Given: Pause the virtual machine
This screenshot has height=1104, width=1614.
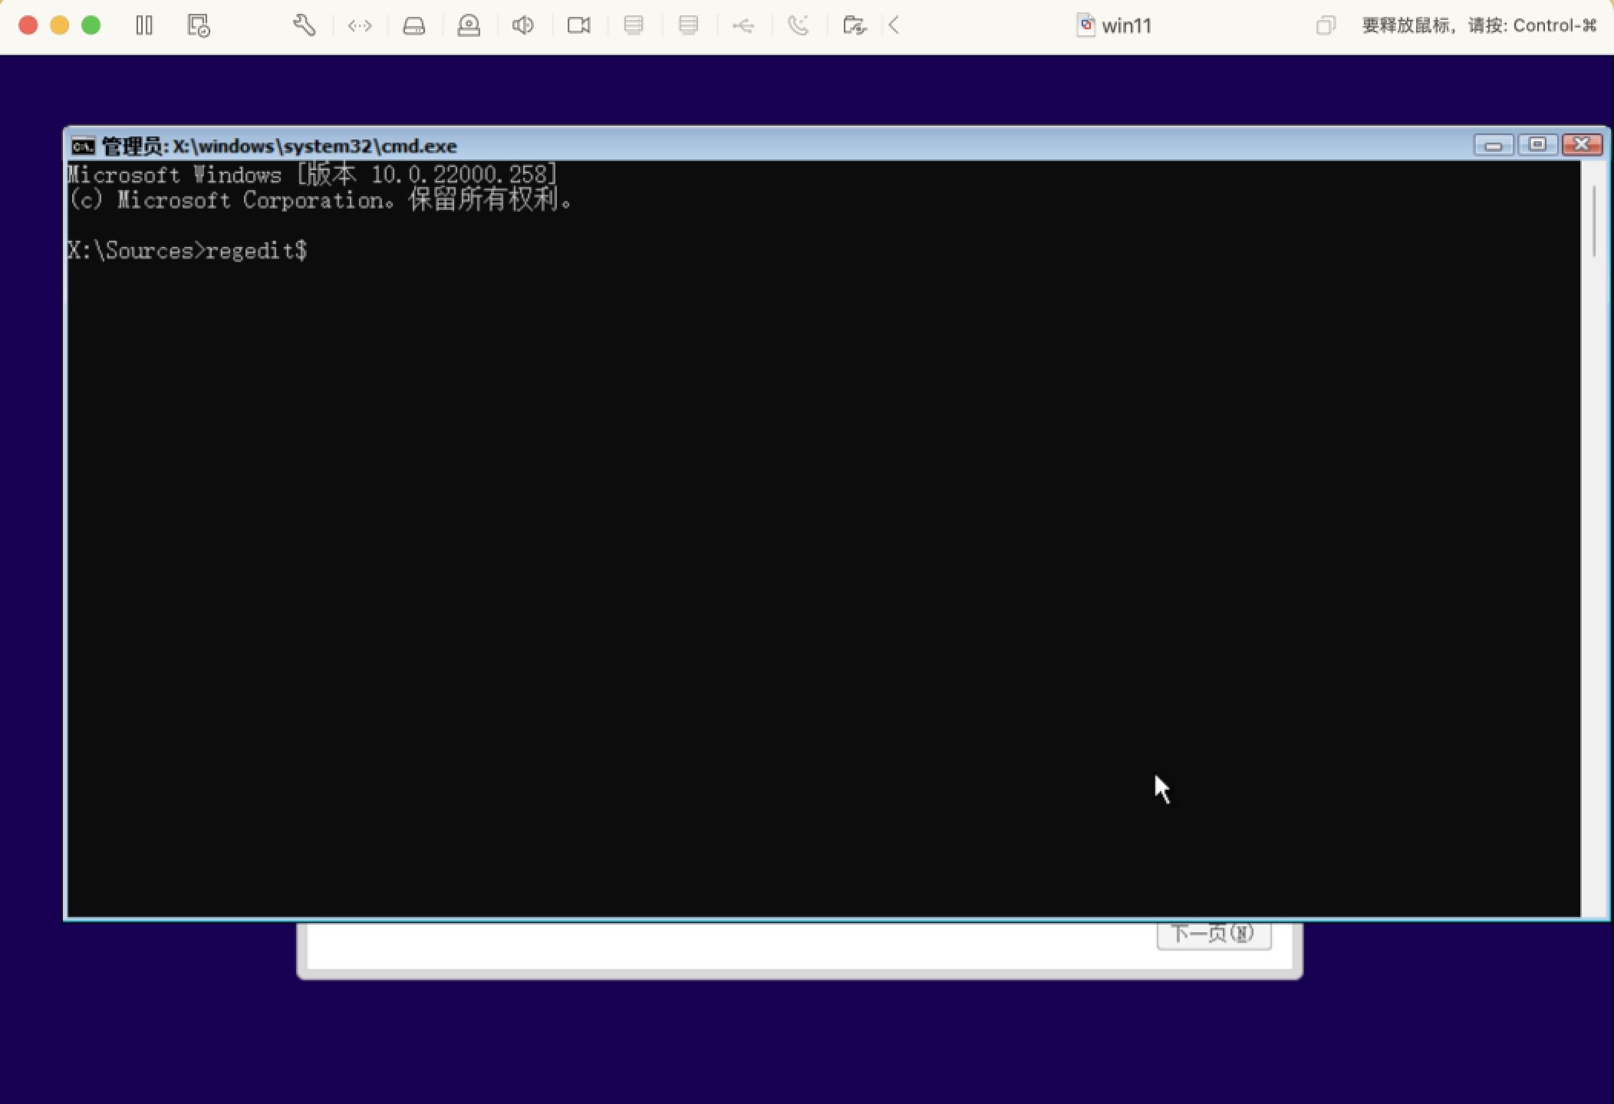Looking at the screenshot, I should [x=144, y=25].
